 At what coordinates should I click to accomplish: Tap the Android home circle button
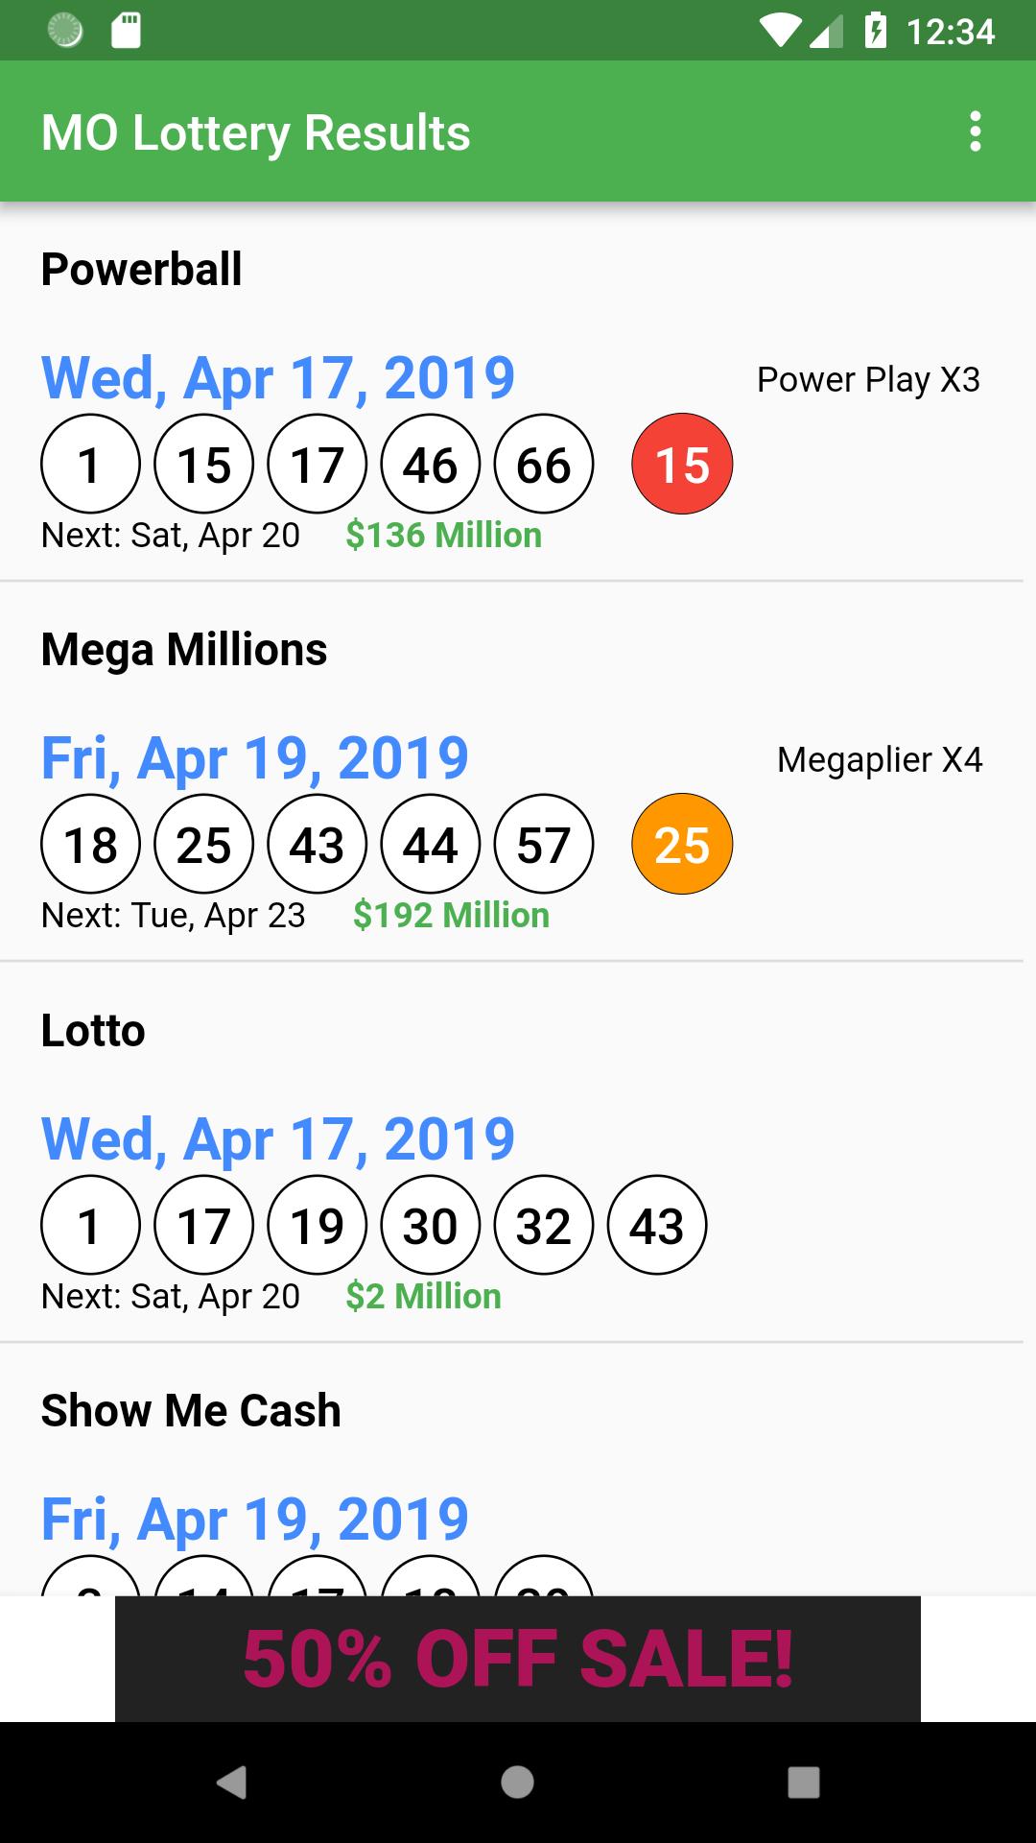coord(517,1783)
